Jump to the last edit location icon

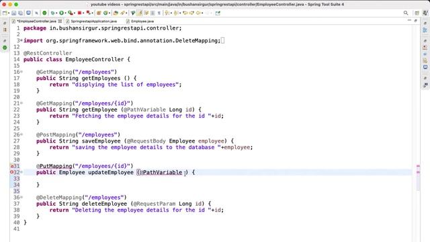[x=185, y=13]
